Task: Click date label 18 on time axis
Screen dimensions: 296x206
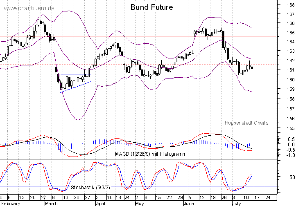Action: (x=118, y=197)
